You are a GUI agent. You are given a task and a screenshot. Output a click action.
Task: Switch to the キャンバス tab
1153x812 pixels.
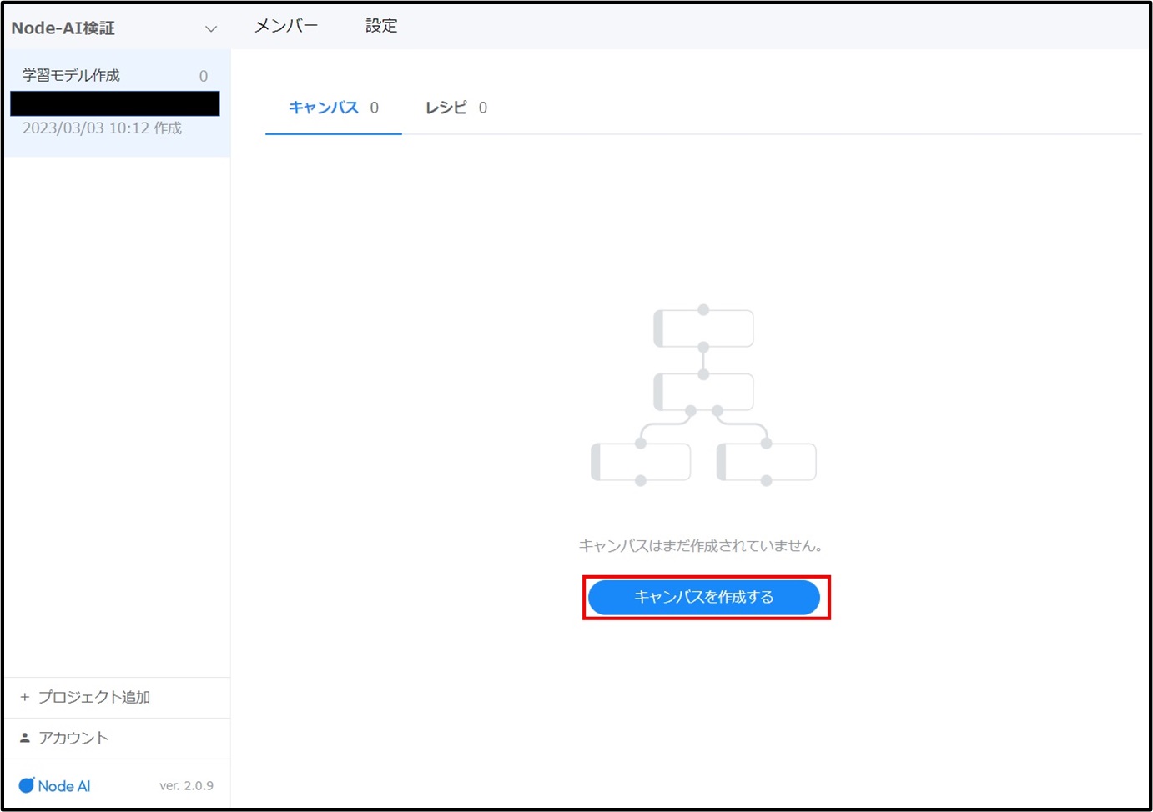coord(324,107)
